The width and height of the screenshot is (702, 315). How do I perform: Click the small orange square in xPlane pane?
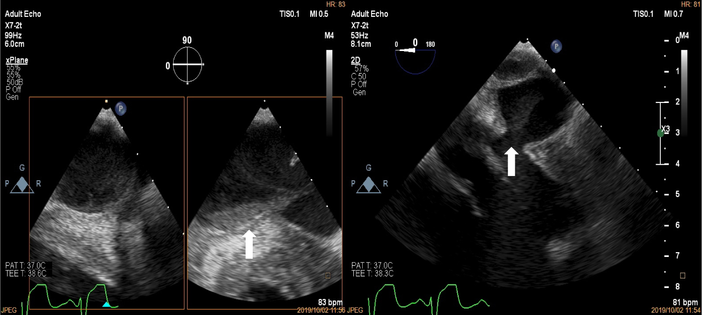pyautogui.click(x=328, y=276)
